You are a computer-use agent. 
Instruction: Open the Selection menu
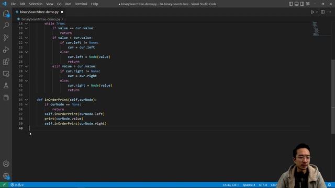(x=36, y=4)
